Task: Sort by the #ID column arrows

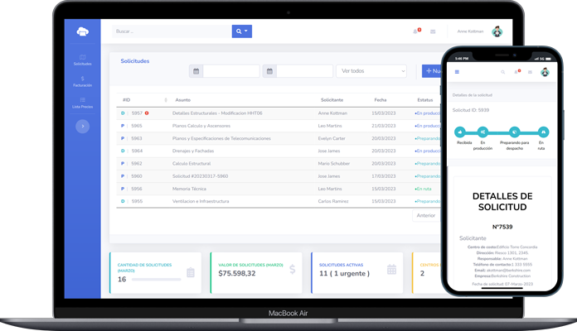Action: tap(166, 100)
